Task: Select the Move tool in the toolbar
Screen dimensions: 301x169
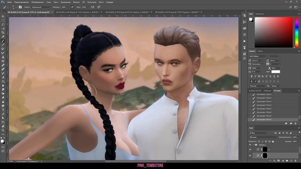Action: click(3, 16)
